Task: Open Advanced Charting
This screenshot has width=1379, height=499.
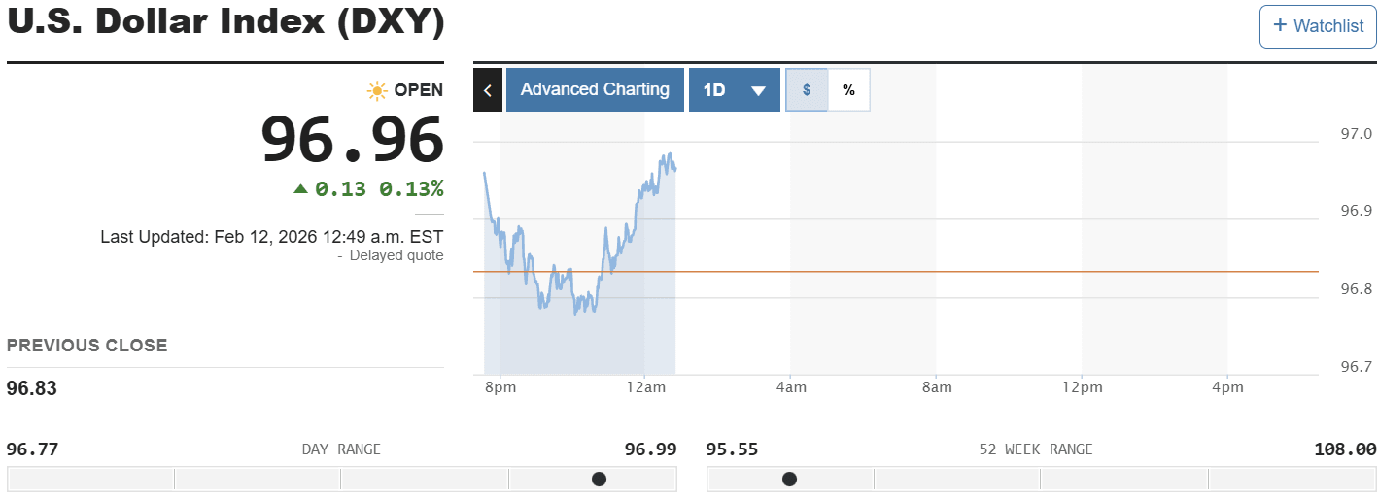Action: pos(595,89)
